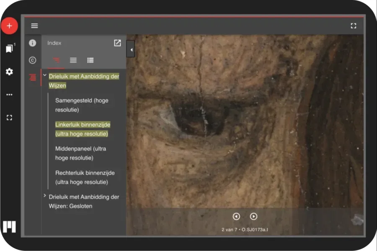Viewport: 377px width, 251px height.
Task: Maximize window with top-right fullscreen icon
Action: 354,26
